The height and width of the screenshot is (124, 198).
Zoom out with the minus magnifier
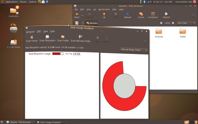(x=161, y=23)
